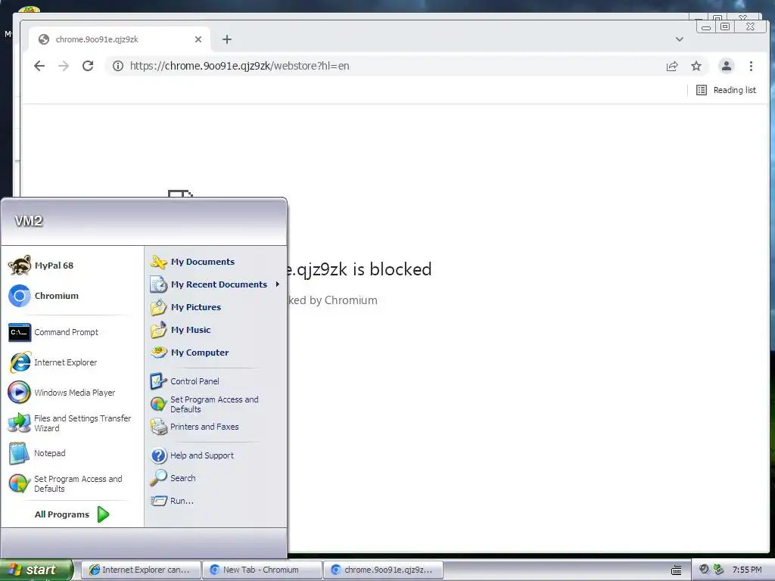
Task: Go forward in Chromium browser
Action: 64,66
